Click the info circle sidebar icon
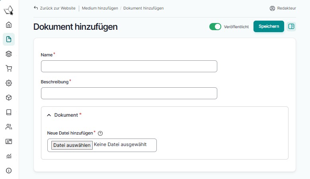 click(9, 171)
